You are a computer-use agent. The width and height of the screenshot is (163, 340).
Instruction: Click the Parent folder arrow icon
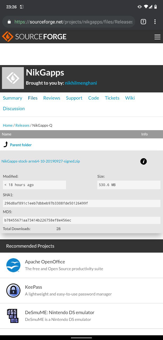tap(6, 144)
